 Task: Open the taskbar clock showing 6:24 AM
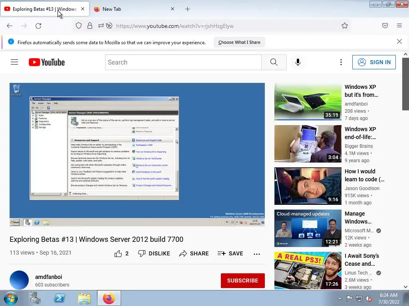(389, 298)
